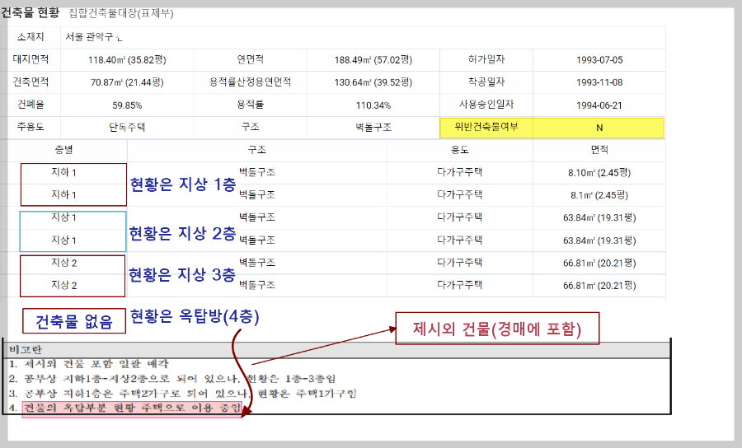Click the '용도' column header
Screen dimensions: 742x448
[459, 150]
